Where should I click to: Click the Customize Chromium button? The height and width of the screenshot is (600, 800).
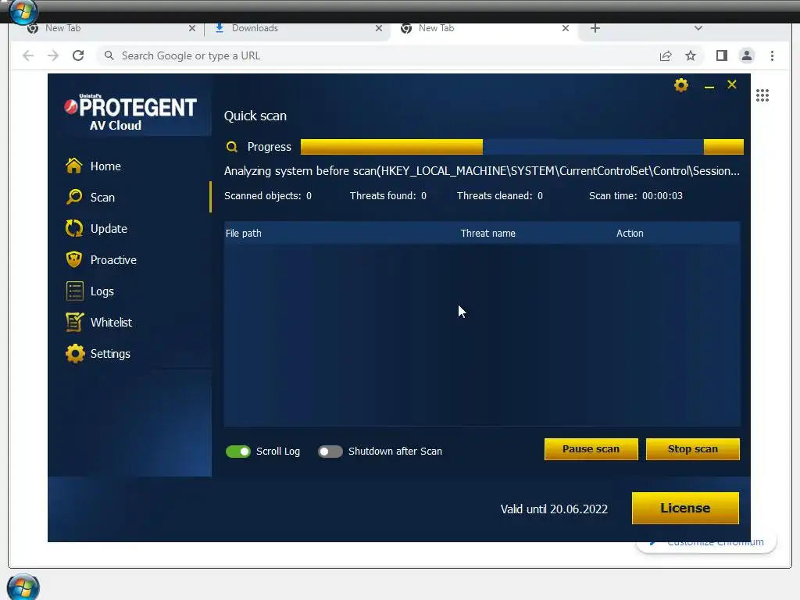point(706,543)
